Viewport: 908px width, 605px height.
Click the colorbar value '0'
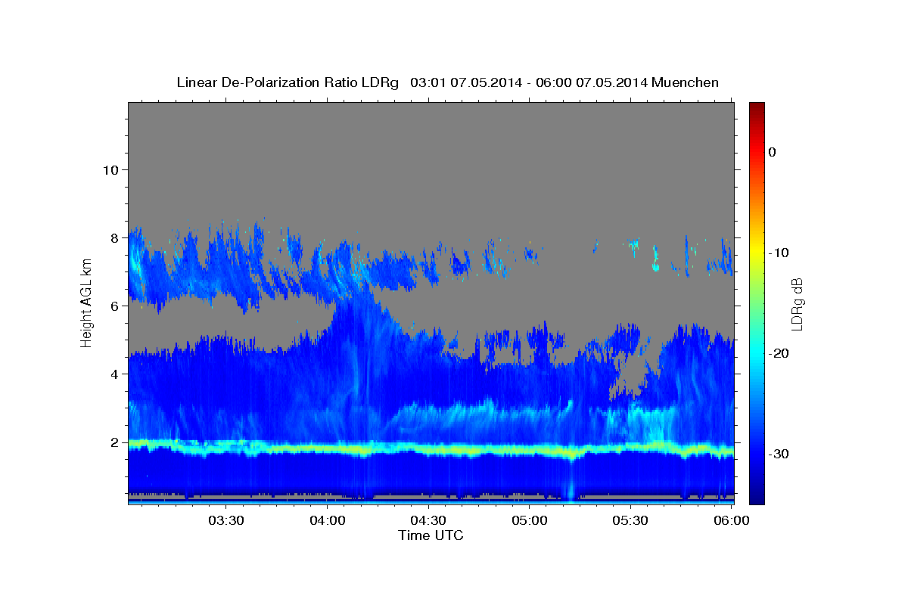click(x=772, y=152)
